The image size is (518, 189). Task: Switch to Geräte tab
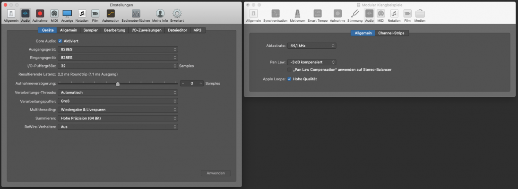point(48,30)
